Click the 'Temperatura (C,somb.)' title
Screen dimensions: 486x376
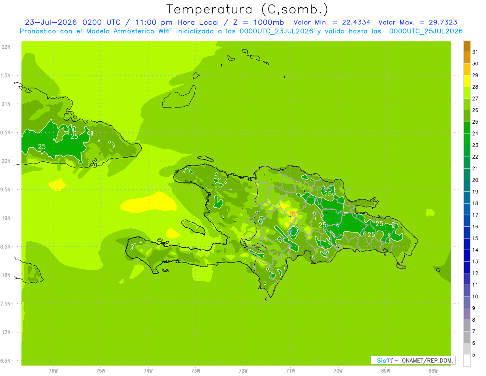pos(247,9)
